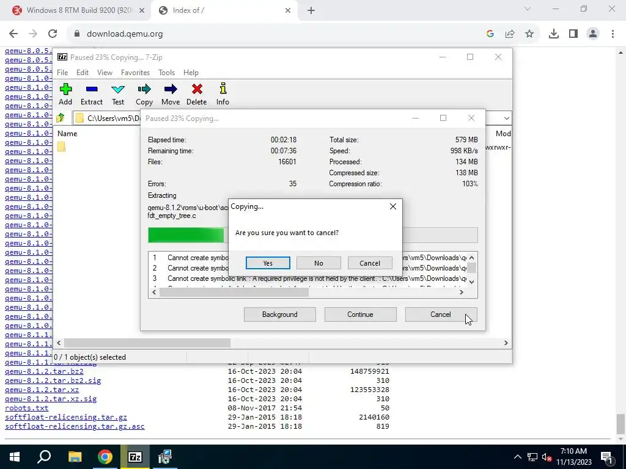Click the Chrome icon in the taskbar
The width and height of the screenshot is (626, 469).
pyautogui.click(x=105, y=457)
